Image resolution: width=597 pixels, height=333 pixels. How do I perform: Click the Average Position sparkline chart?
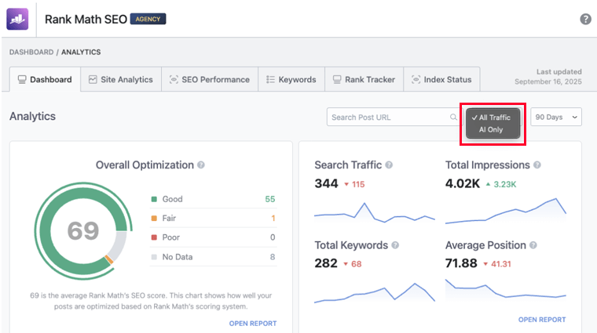click(x=506, y=289)
